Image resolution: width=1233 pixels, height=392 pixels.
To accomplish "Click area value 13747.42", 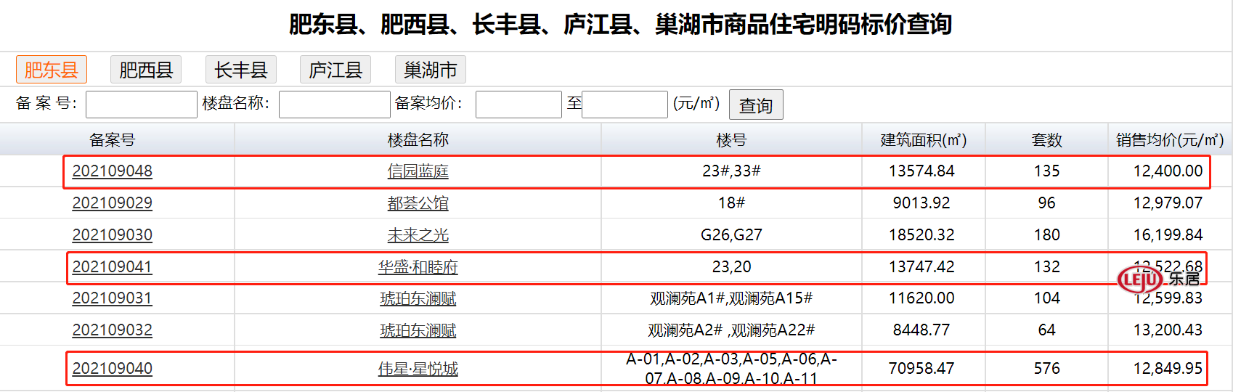I will click(921, 267).
